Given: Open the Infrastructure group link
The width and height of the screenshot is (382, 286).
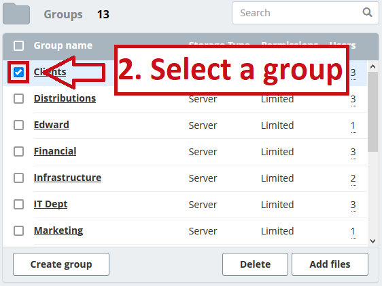Looking at the screenshot, I should [x=67, y=178].
